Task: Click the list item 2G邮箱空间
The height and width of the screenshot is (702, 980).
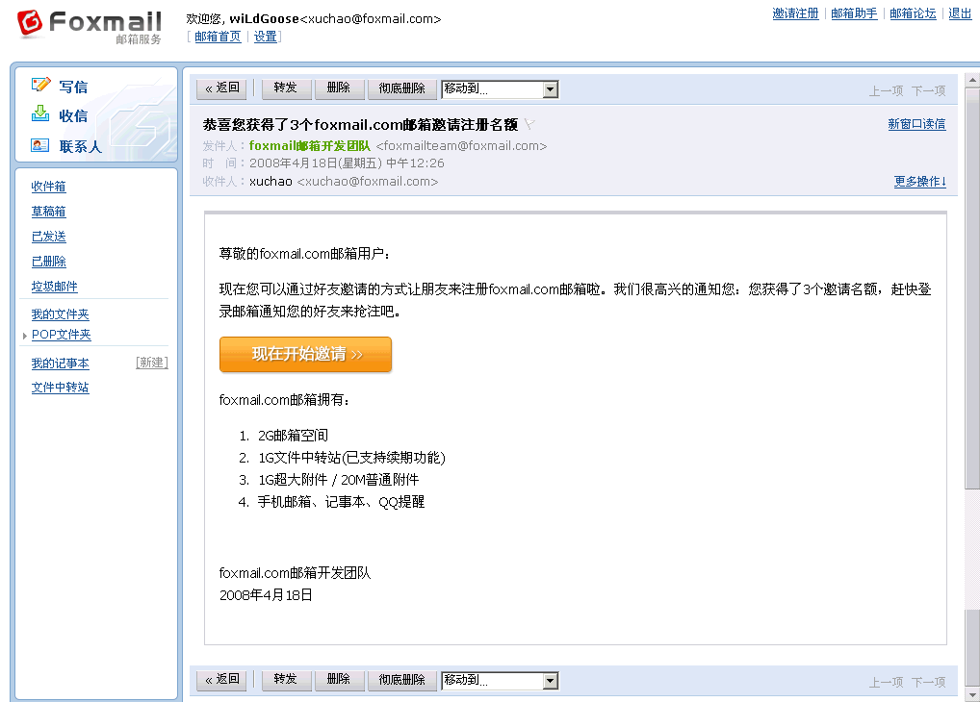Action: [293, 436]
